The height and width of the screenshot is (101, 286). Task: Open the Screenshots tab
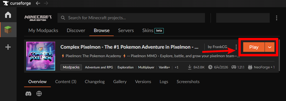click(188, 82)
